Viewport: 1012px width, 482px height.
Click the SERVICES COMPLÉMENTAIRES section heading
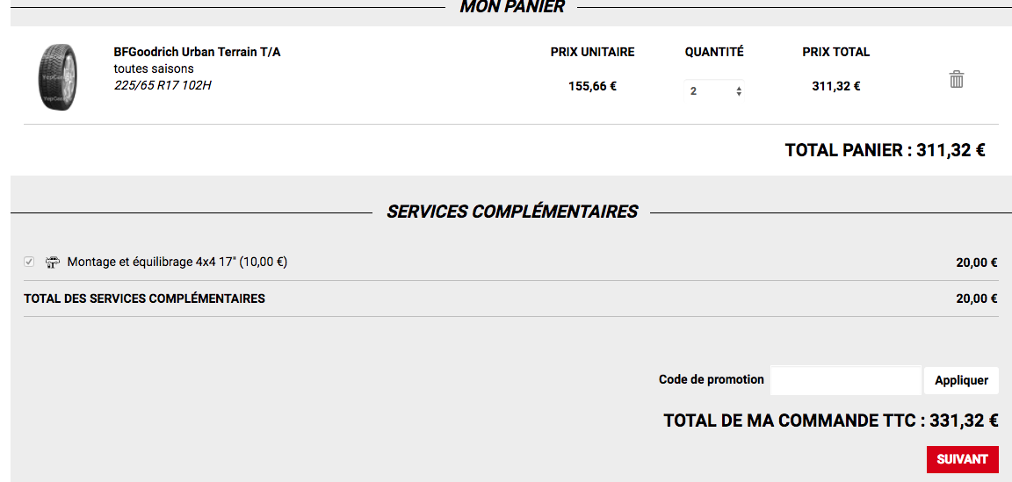[512, 212]
